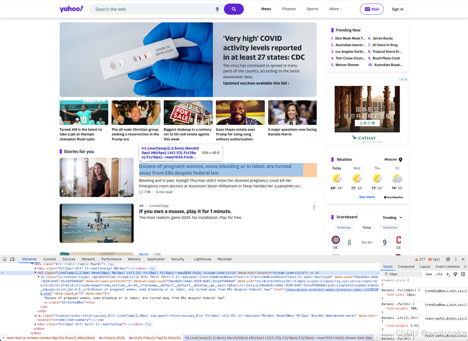This screenshot has width=468, height=341.
Task: Click the microphone voice search icon
Action: click(217, 9)
